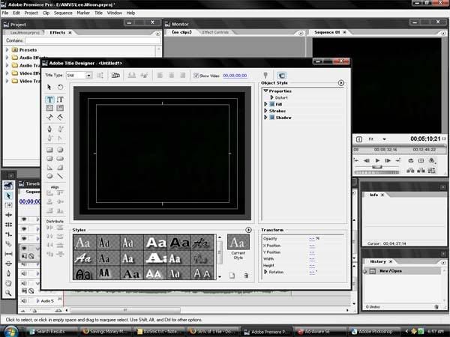The height and width of the screenshot is (337, 450).
Task: Select the horizontal Type tool
Action: click(49, 98)
